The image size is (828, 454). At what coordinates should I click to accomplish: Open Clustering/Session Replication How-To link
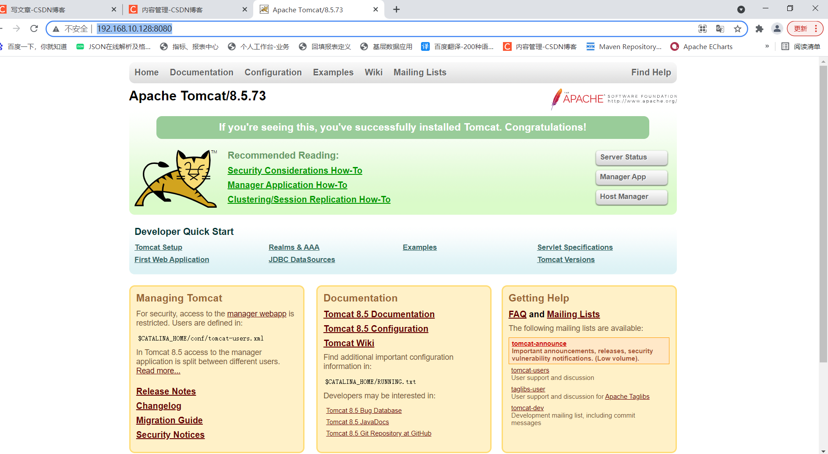pyautogui.click(x=309, y=199)
